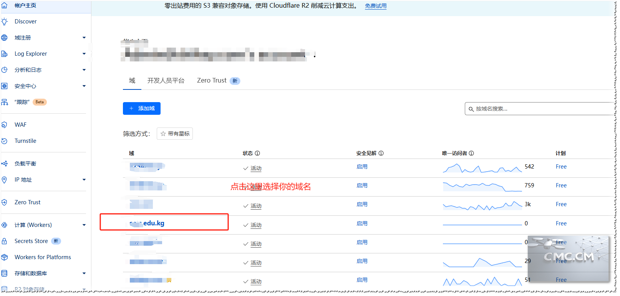Open the account home icon
The width and height of the screenshot is (620, 296).
(4, 5)
